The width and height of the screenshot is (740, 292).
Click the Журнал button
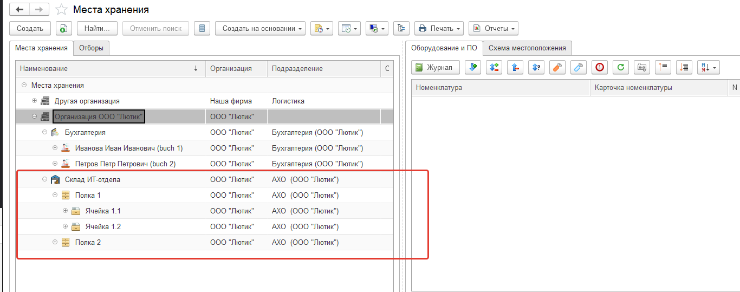click(436, 67)
